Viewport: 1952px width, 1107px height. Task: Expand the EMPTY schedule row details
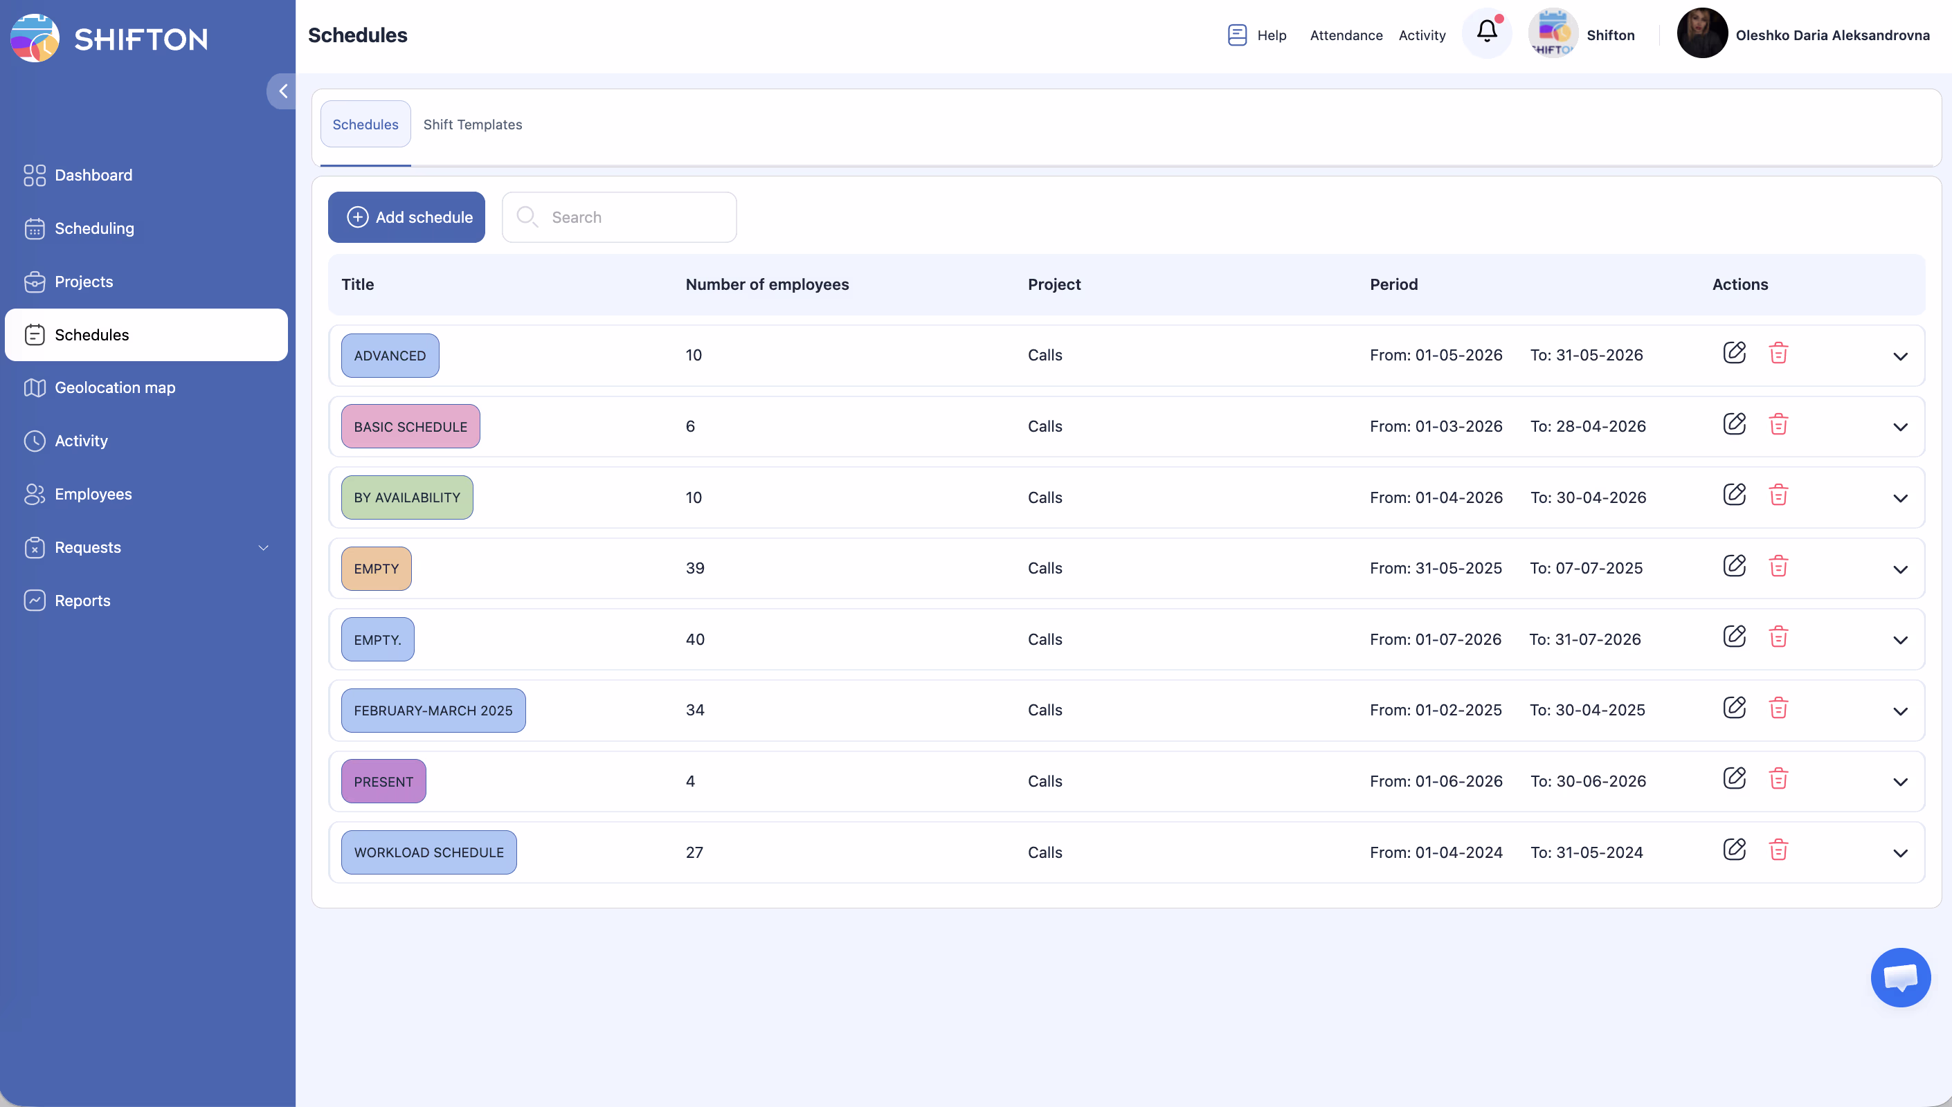[x=1899, y=569]
